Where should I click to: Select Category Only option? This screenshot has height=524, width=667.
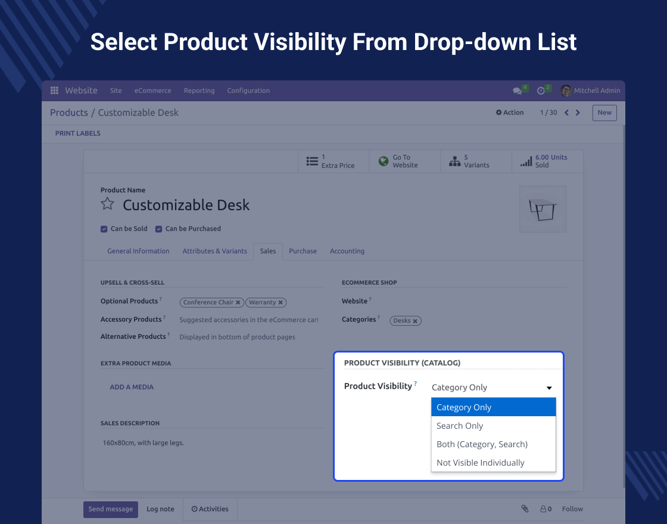pos(494,407)
